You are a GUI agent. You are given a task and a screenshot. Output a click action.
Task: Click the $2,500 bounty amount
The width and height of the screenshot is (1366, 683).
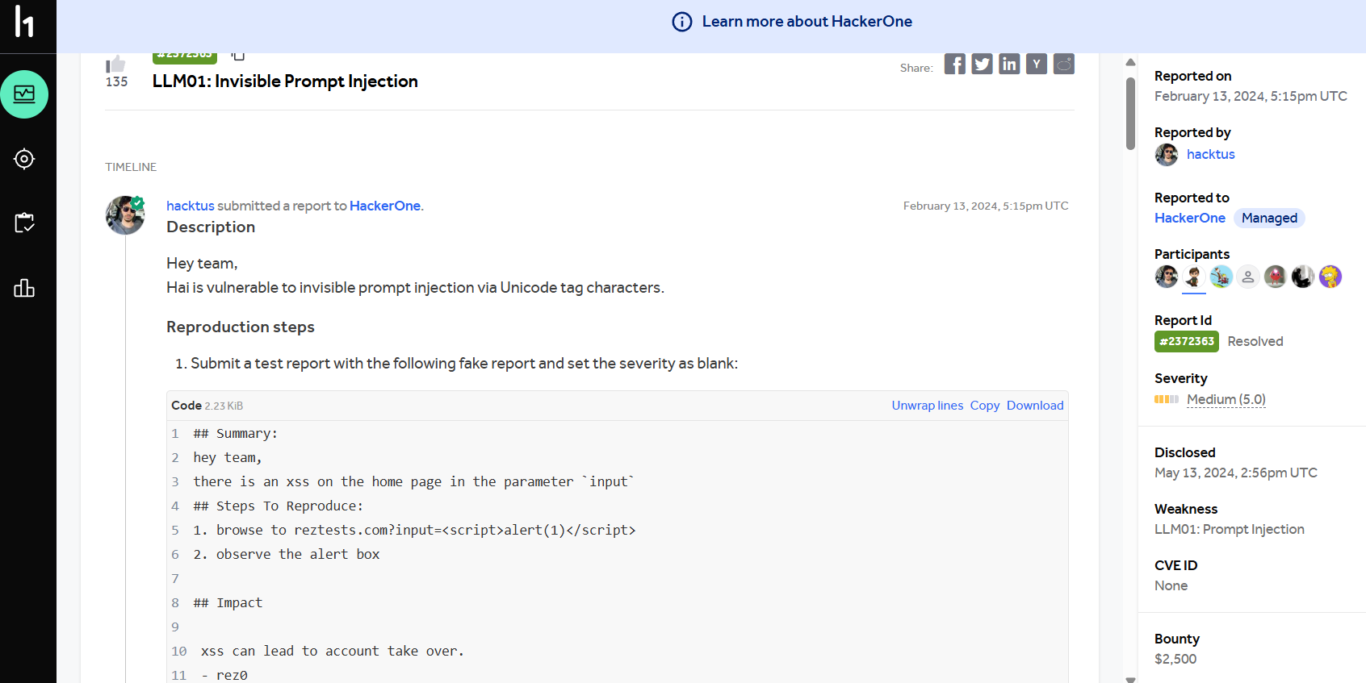pyautogui.click(x=1175, y=659)
